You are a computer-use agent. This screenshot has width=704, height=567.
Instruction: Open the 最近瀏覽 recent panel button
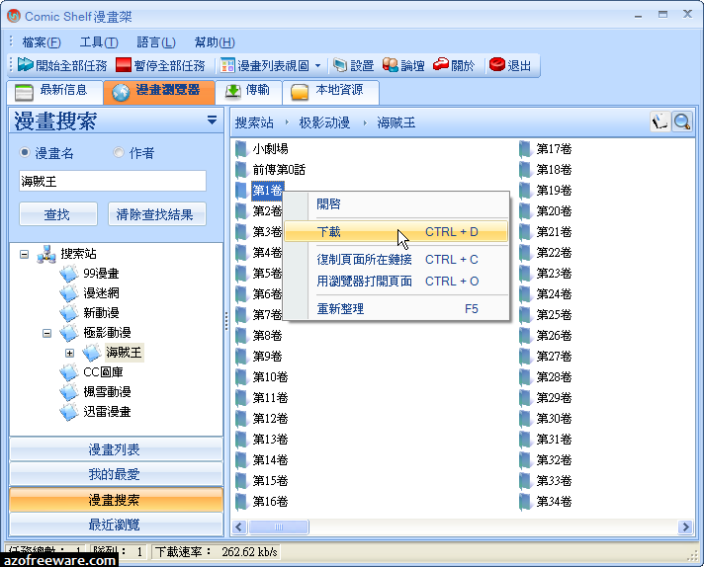tap(116, 525)
